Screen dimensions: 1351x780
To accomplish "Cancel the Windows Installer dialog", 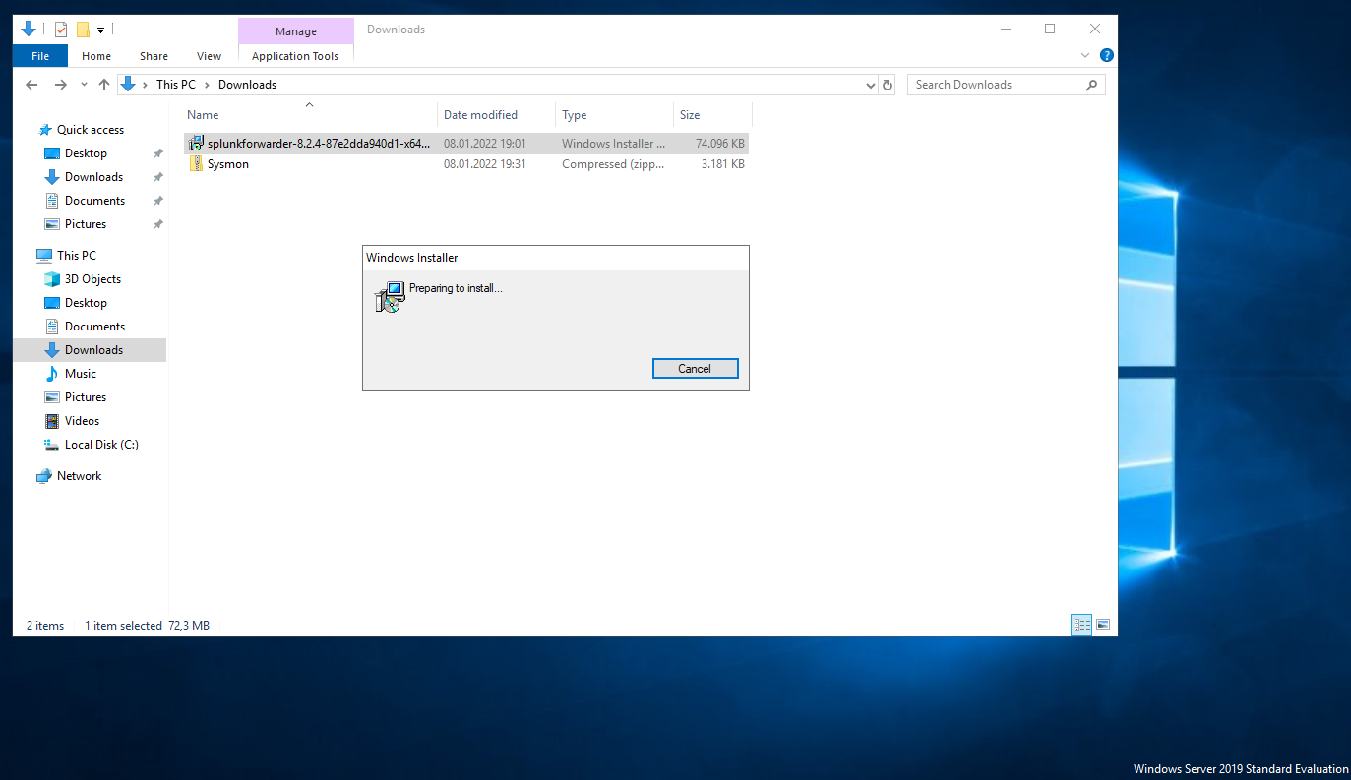I will 695,369.
